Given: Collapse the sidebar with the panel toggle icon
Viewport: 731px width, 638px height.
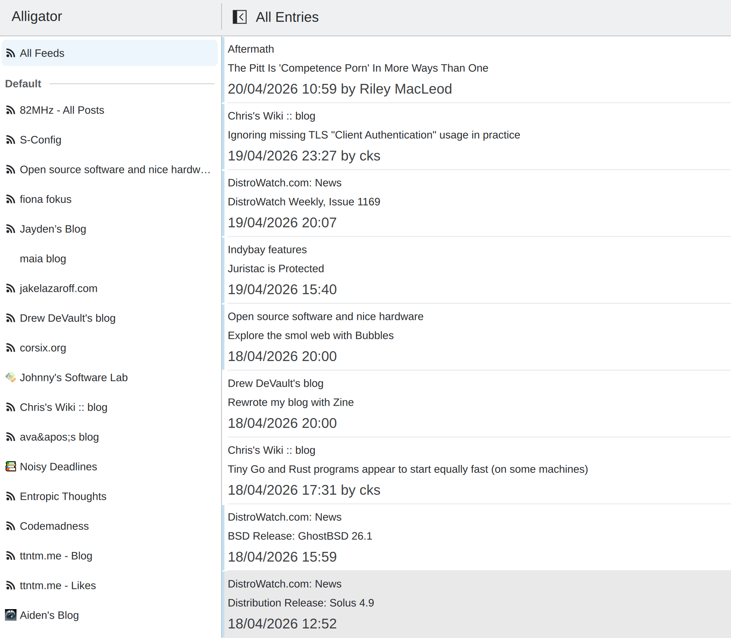Looking at the screenshot, I should tap(240, 17).
